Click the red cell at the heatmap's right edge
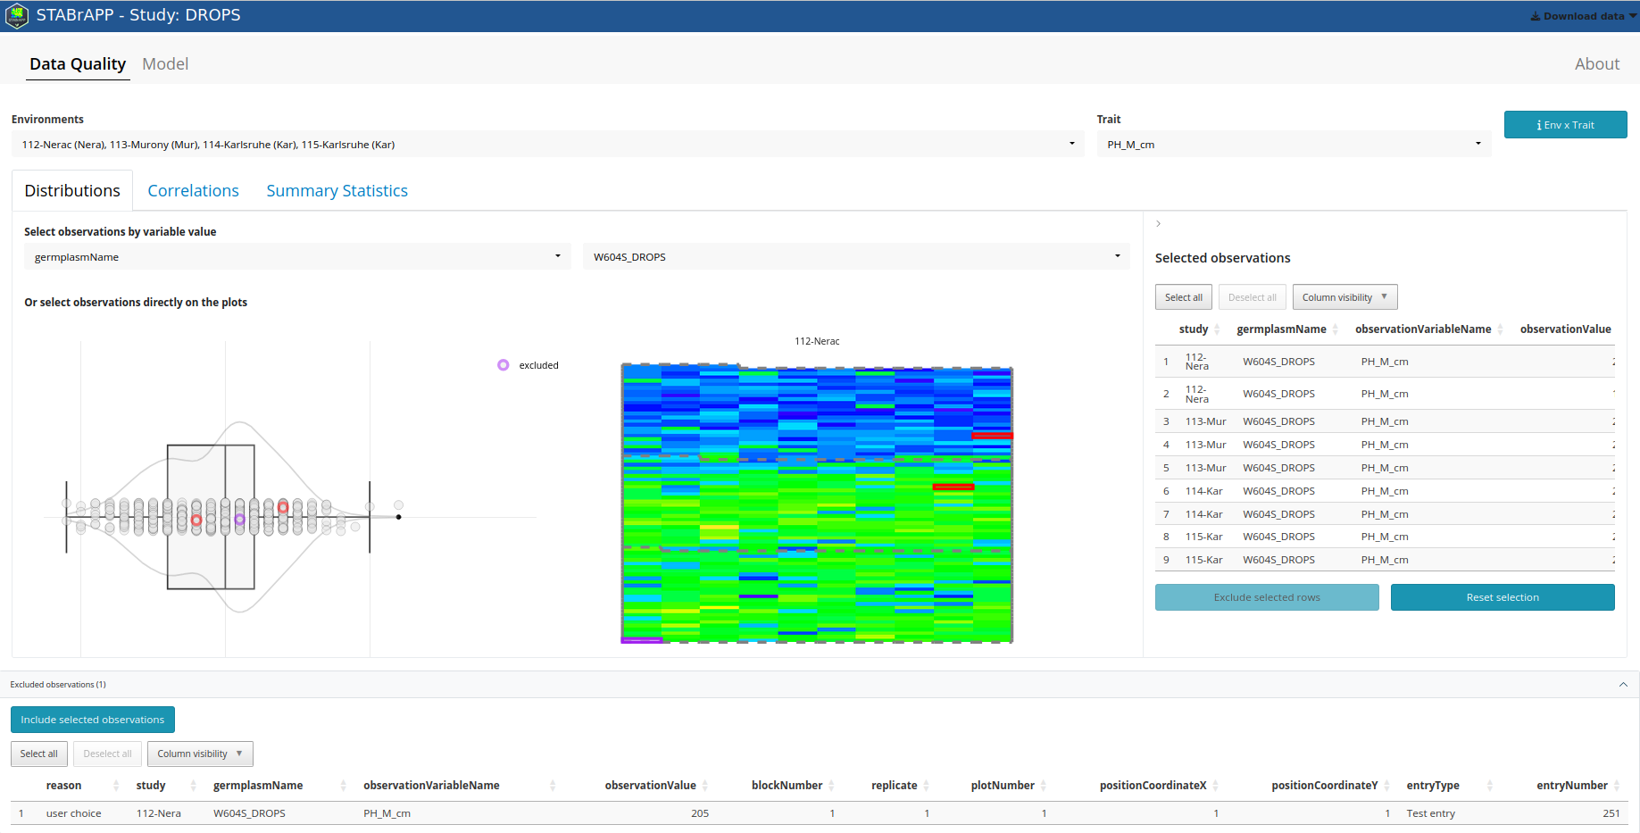 pos(992,436)
